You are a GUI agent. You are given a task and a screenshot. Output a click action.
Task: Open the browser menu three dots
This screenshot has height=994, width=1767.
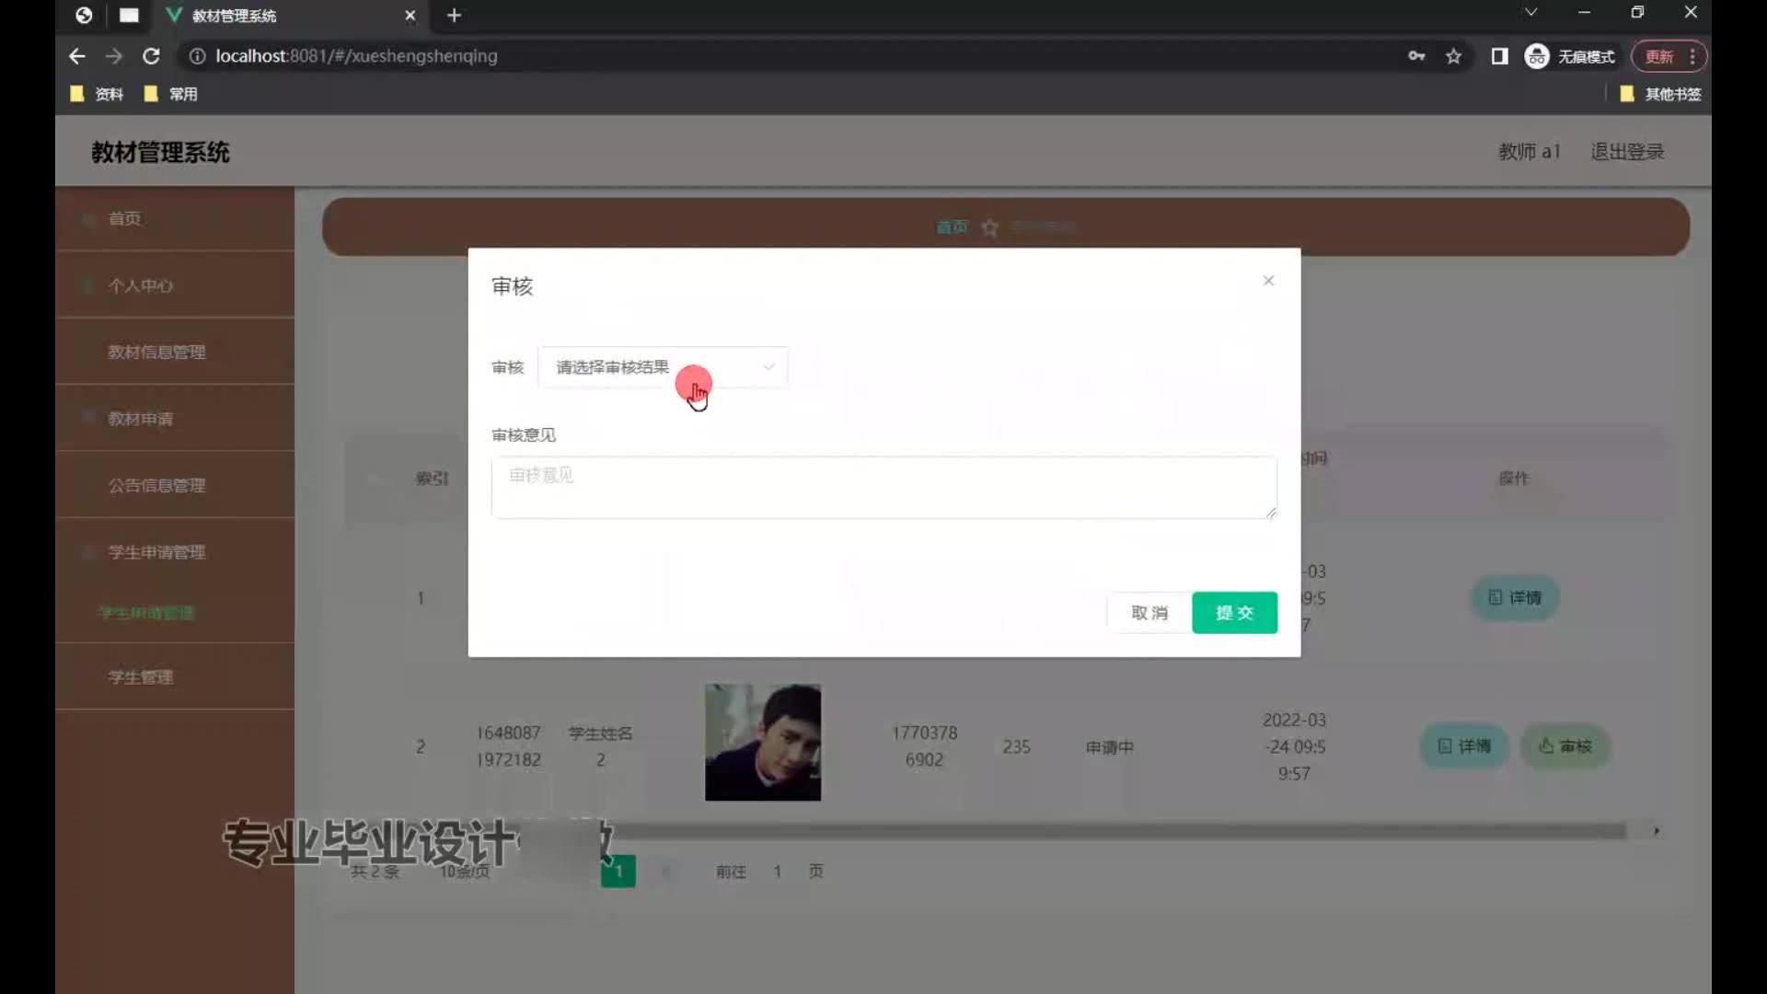(x=1692, y=56)
